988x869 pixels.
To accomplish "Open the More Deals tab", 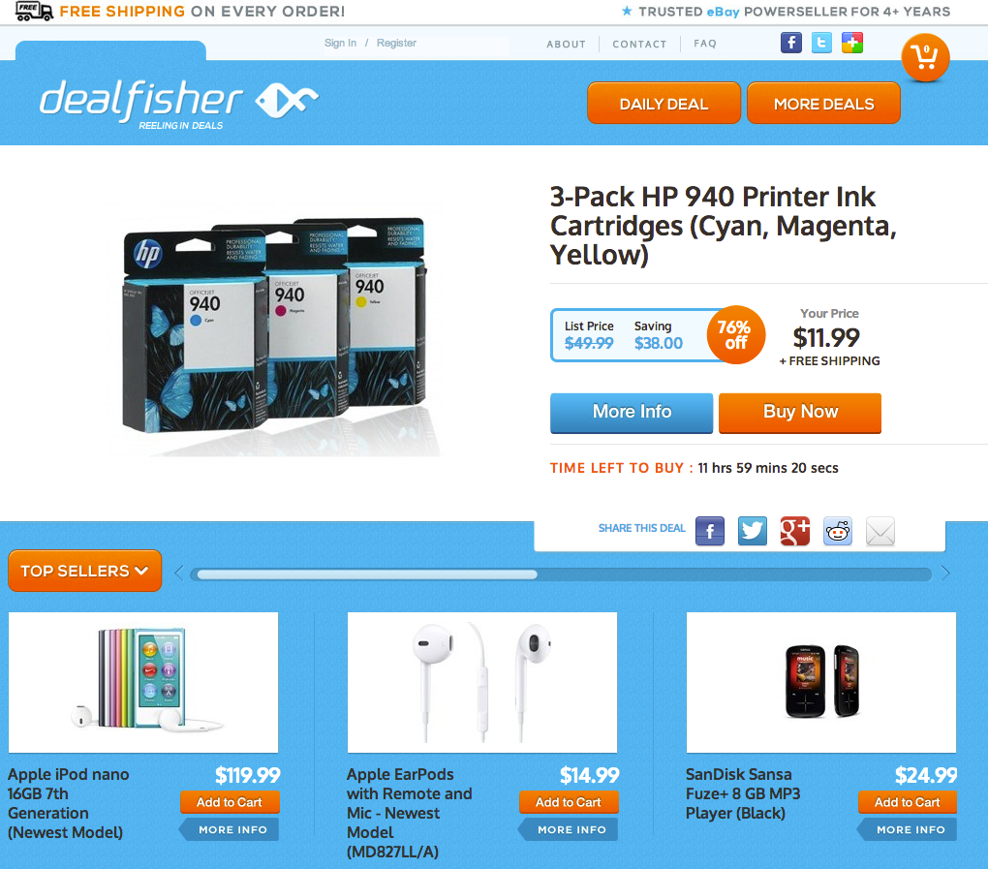I will pyautogui.click(x=823, y=104).
